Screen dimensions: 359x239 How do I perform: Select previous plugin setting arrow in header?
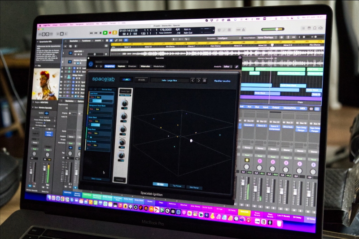[x=96, y=66]
